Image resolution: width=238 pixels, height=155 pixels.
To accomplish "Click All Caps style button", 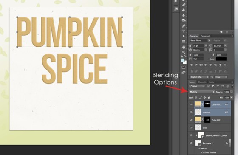I will point(201,65).
